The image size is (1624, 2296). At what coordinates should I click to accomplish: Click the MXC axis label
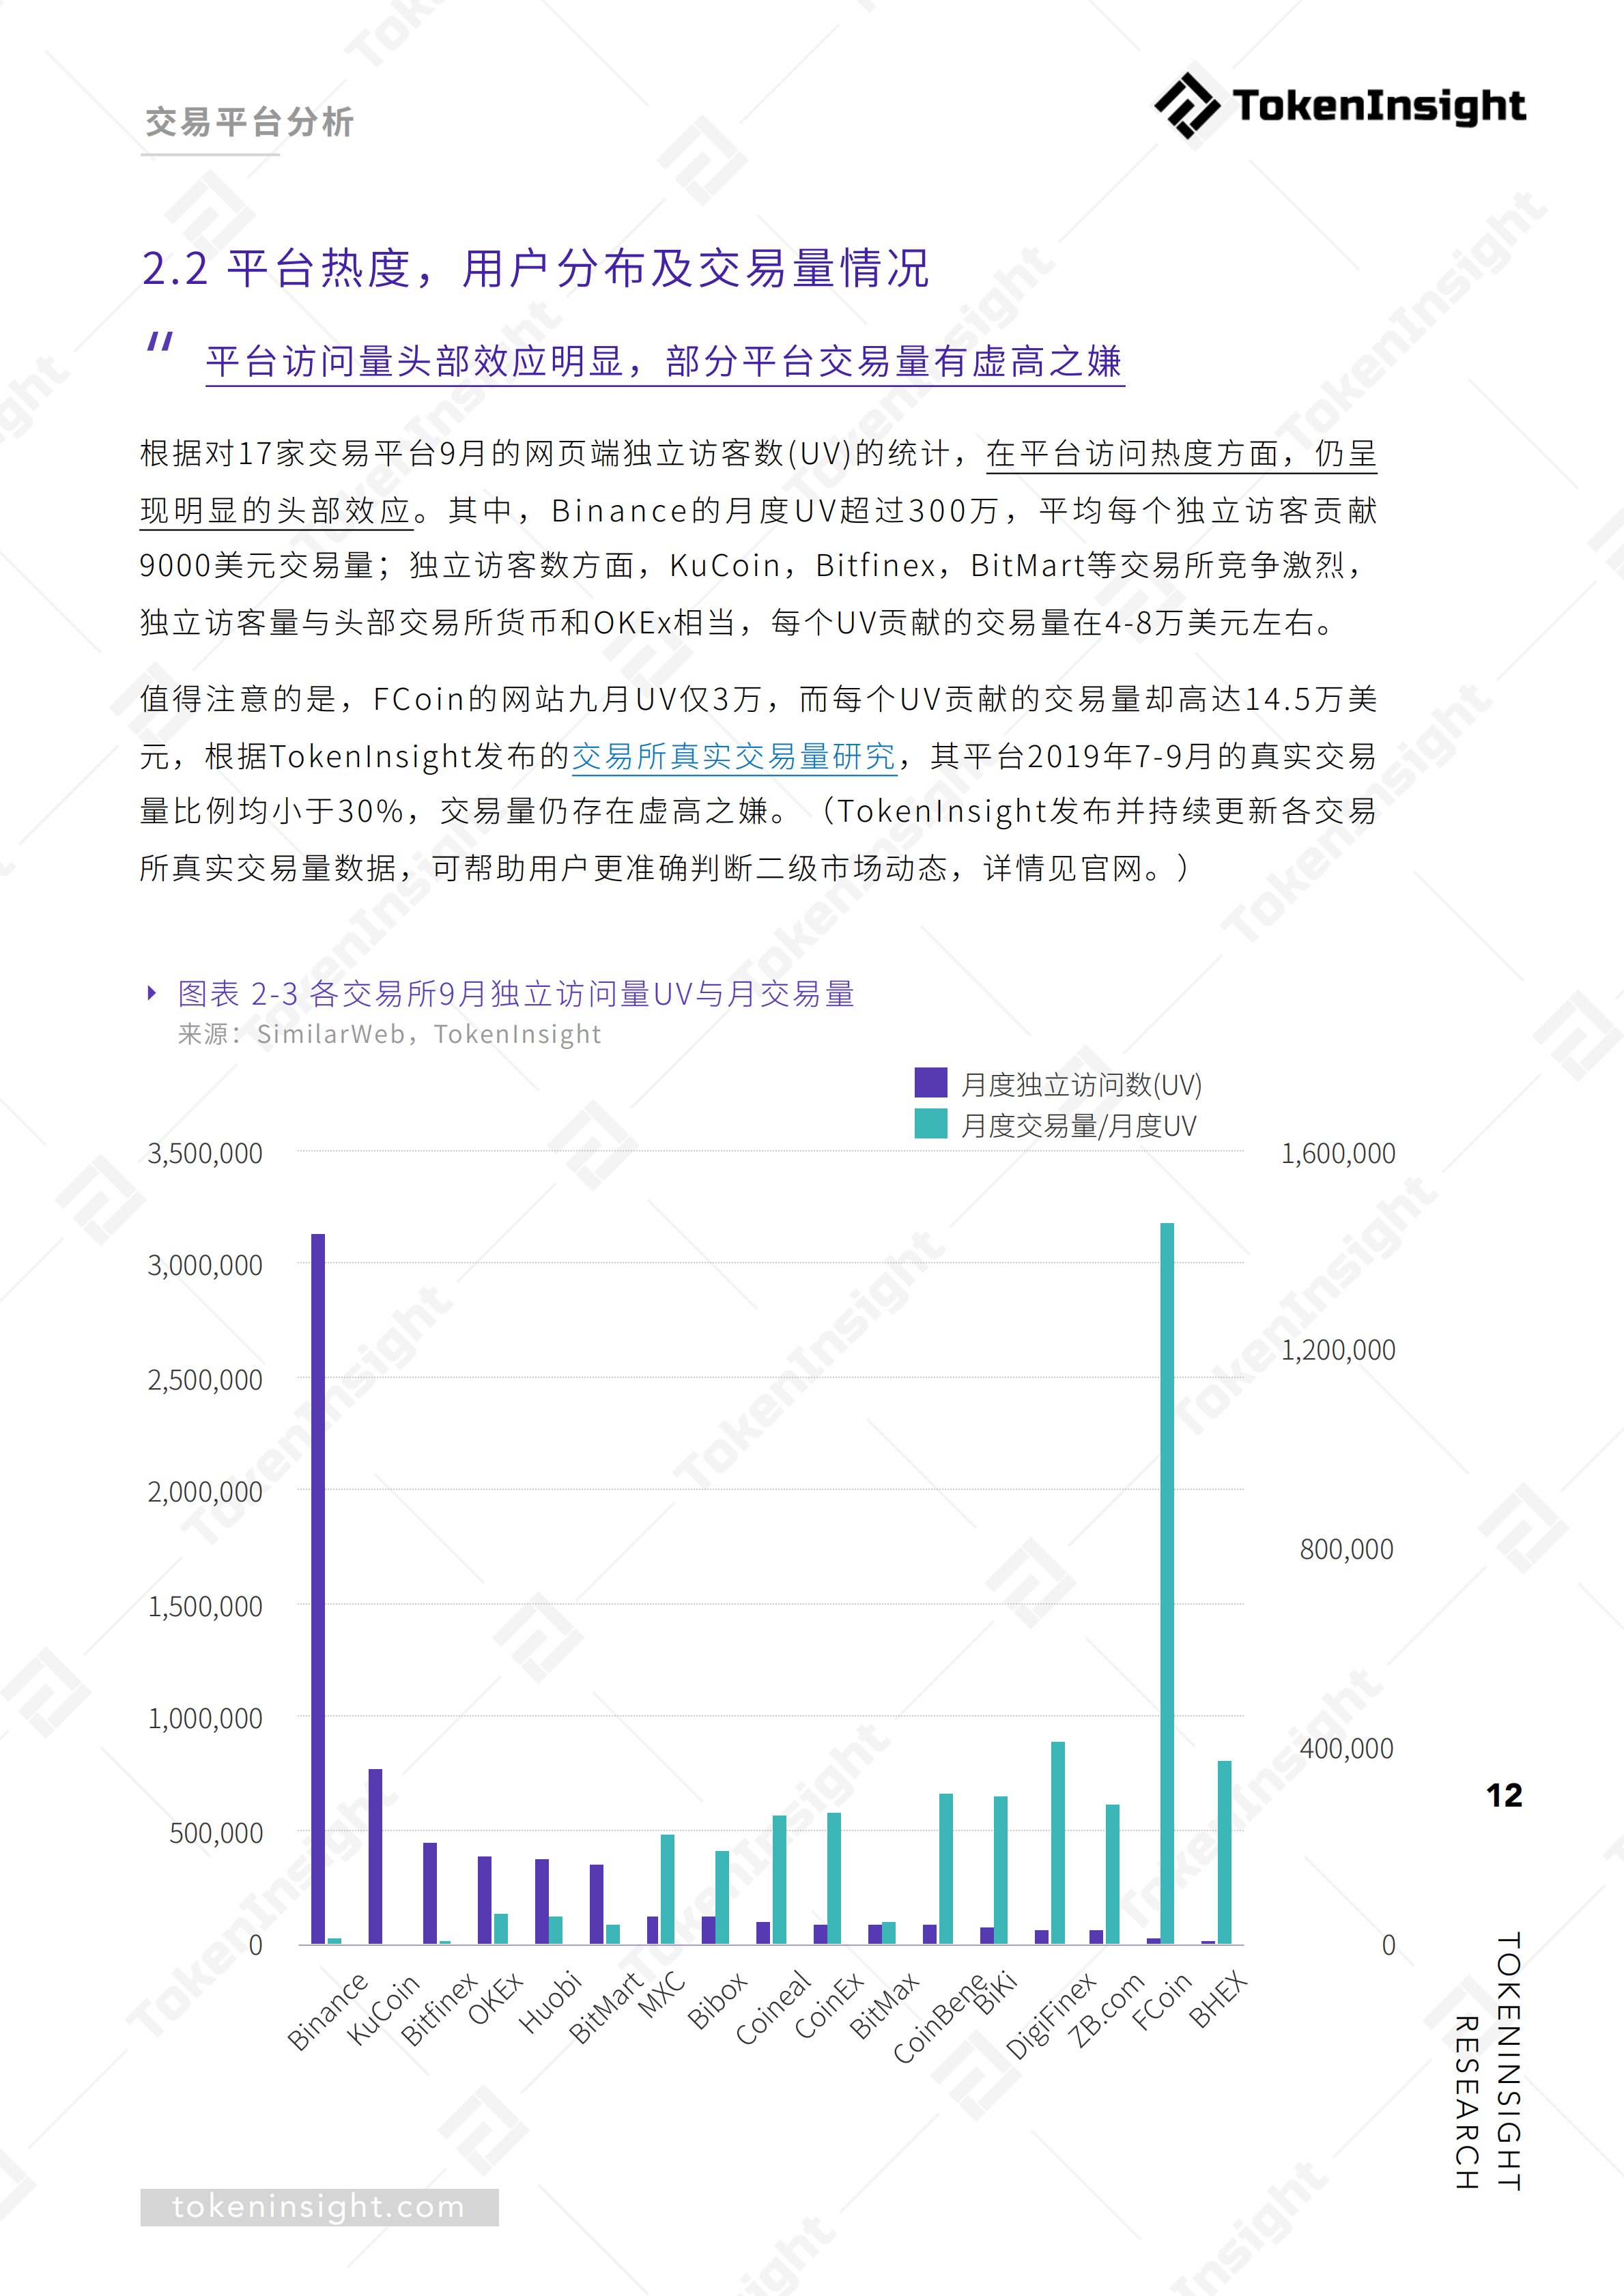[x=661, y=1995]
